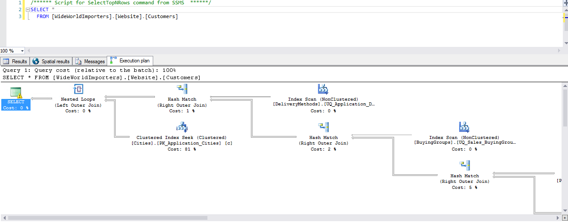Select the Hash Match icon costing 2 %
Image resolution: width=568 pixels, height=222 pixels.
[x=324, y=127]
